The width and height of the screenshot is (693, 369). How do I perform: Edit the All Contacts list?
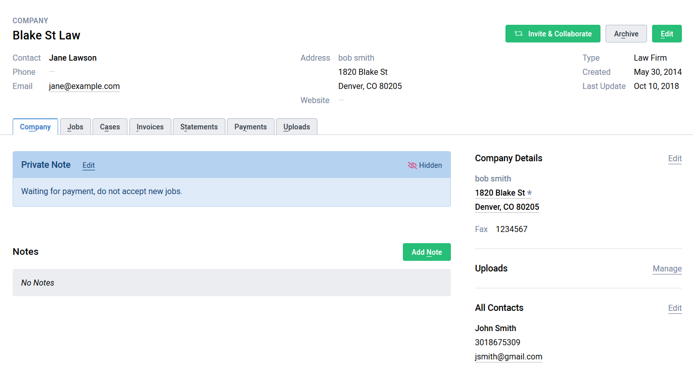coord(674,308)
